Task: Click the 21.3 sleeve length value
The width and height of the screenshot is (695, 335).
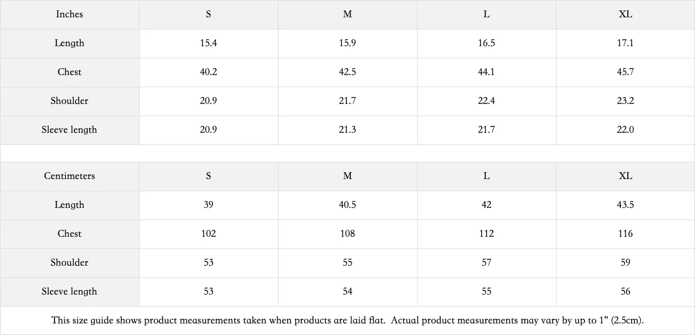Action: pos(348,130)
